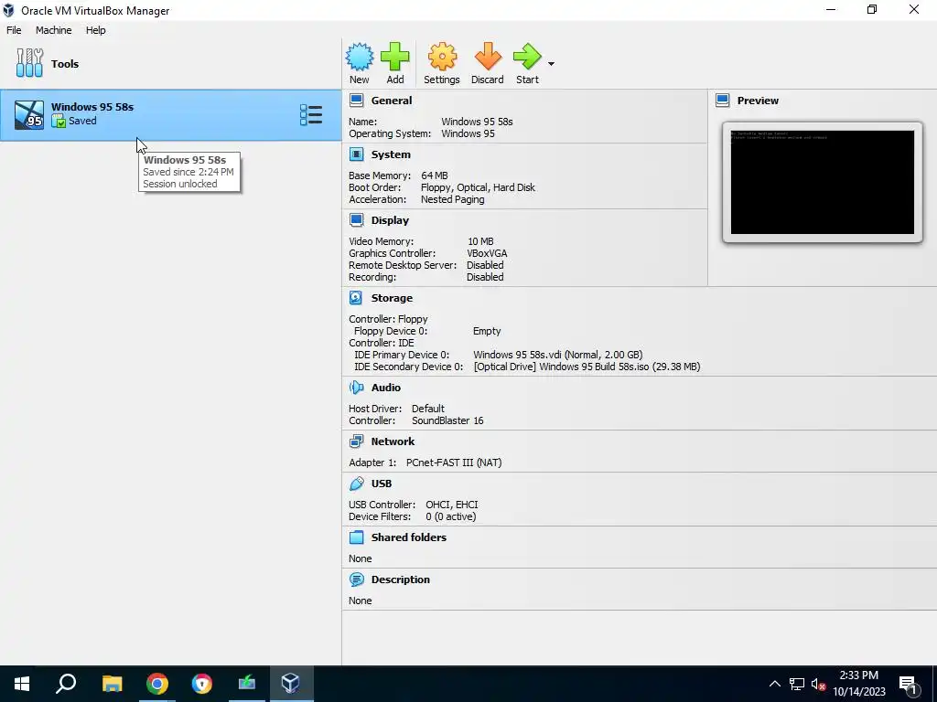Select the Windows 95 58s machine entry
The height and width of the screenshot is (702, 937).
171,114
